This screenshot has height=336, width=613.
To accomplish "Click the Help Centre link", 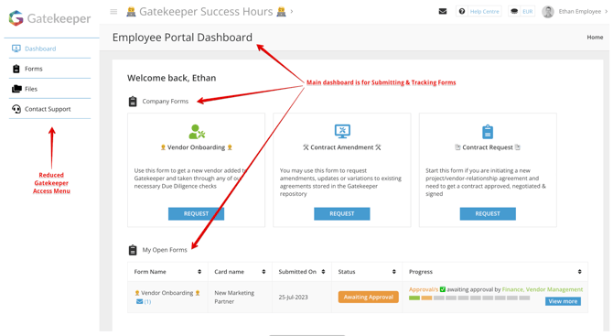I will (484, 11).
